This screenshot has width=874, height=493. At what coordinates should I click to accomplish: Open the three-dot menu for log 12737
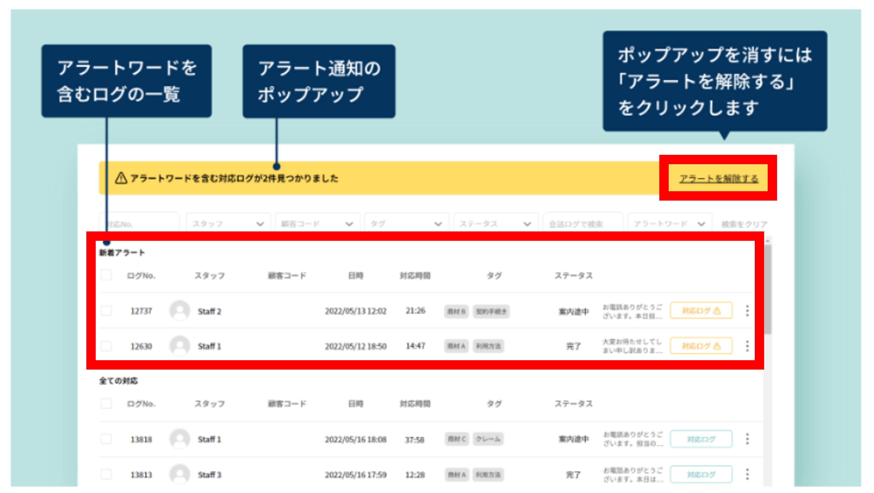747,311
